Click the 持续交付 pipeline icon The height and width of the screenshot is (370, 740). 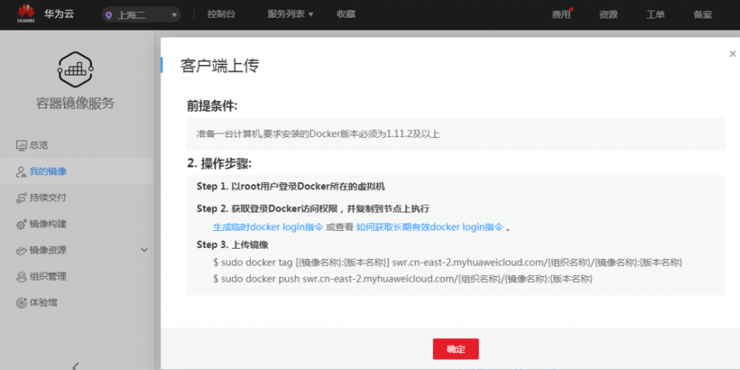tap(21, 198)
